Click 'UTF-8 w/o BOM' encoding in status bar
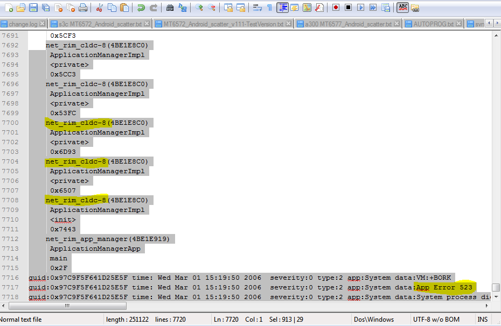501x326 pixels. click(436, 320)
